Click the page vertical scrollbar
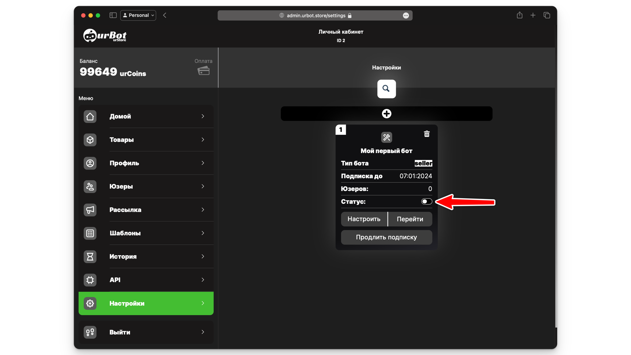Image resolution: width=631 pixels, height=355 pixels. [556, 183]
